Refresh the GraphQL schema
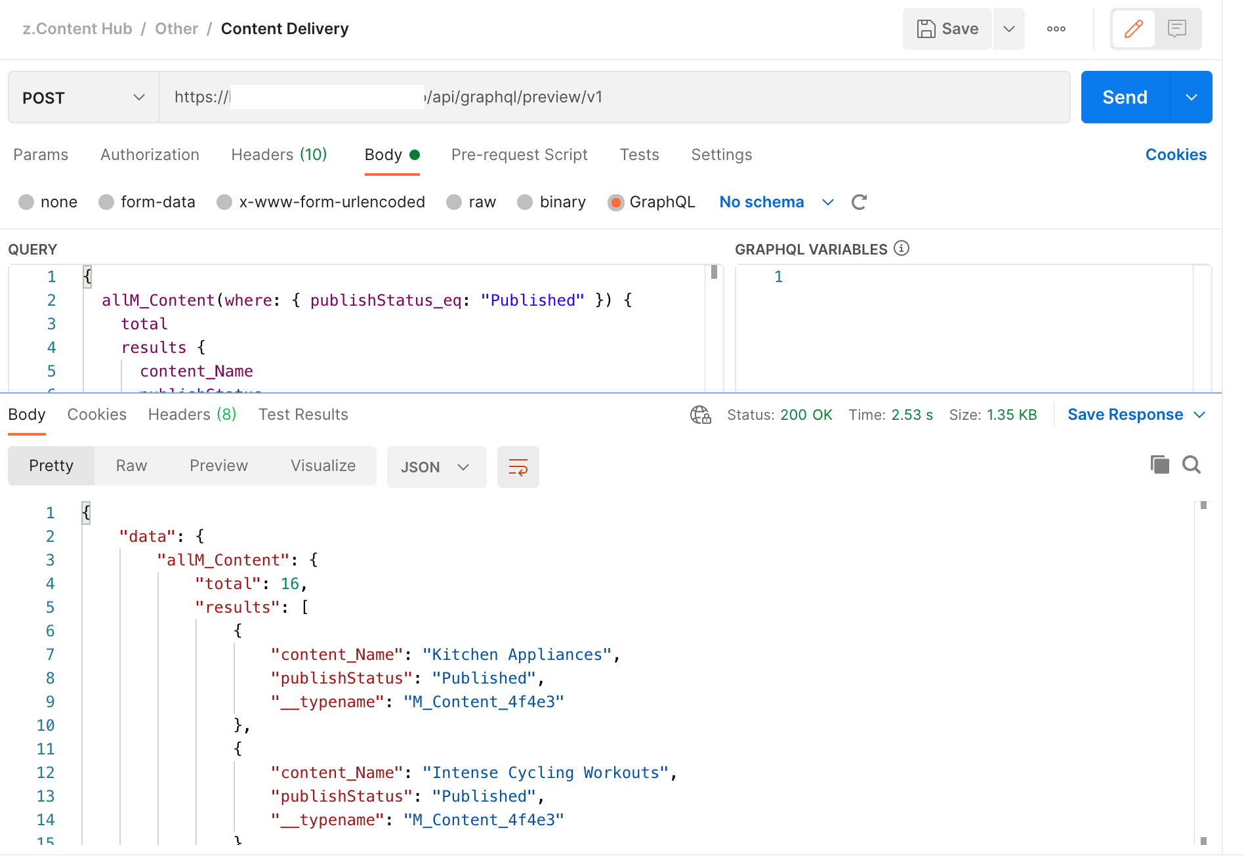Screen dimensions: 1244x862 [x=859, y=202]
